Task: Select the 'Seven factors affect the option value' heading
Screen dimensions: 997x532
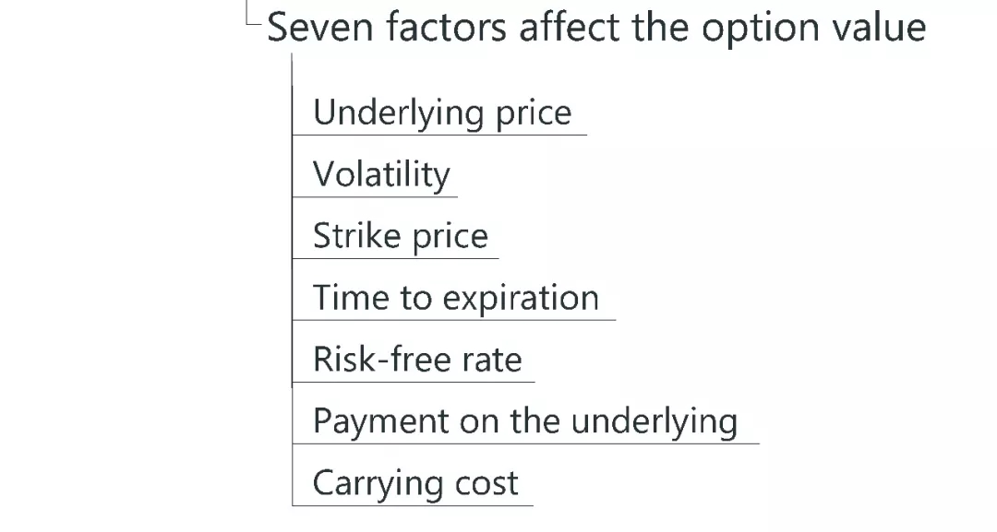Action: (595, 28)
